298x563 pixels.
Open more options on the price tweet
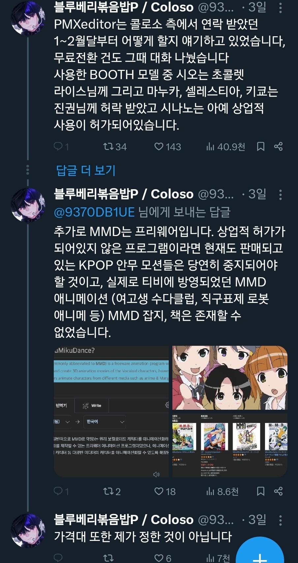pyautogui.click(x=281, y=520)
